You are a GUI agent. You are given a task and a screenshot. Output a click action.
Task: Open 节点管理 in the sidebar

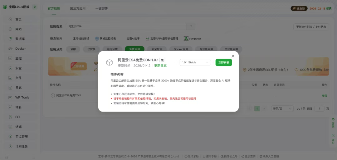point(22,136)
